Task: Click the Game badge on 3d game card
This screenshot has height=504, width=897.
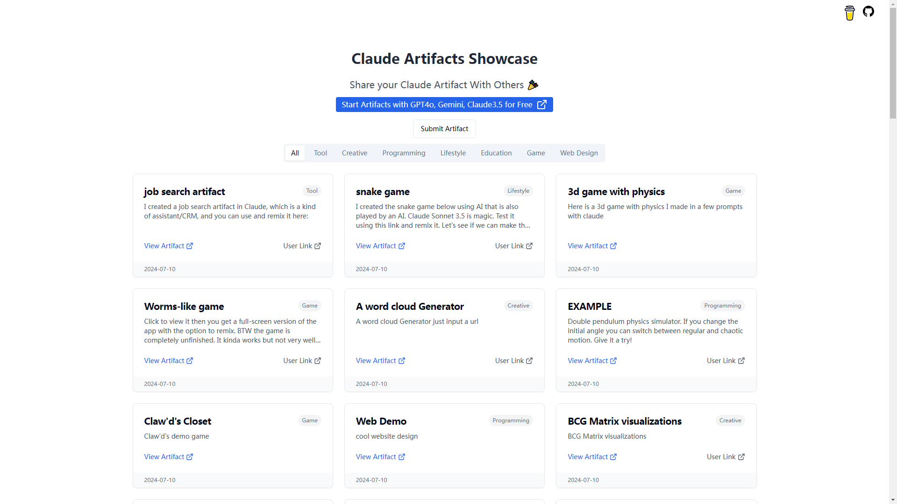Action: [x=733, y=191]
